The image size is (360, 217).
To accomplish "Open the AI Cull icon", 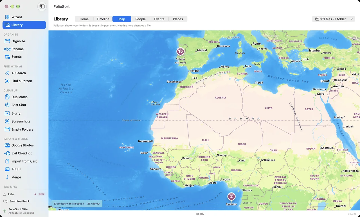I will coord(7,169).
